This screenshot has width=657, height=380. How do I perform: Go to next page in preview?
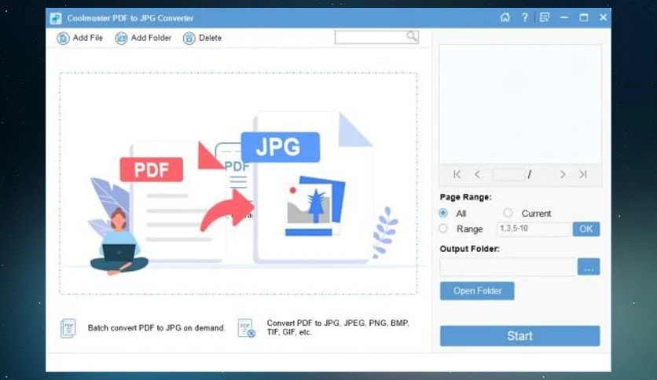[563, 174]
